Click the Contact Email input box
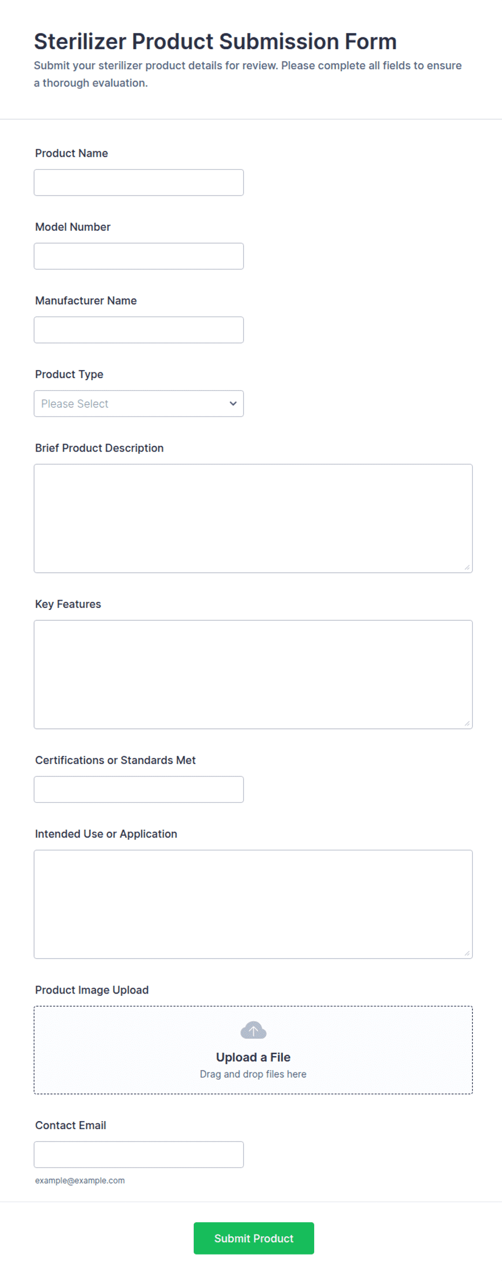Image resolution: width=502 pixels, height=1281 pixels. 139,1155
